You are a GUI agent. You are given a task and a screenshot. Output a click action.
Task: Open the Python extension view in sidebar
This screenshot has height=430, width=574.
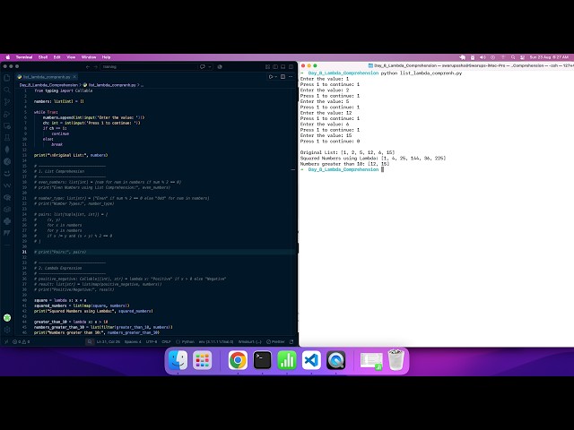point(7,221)
